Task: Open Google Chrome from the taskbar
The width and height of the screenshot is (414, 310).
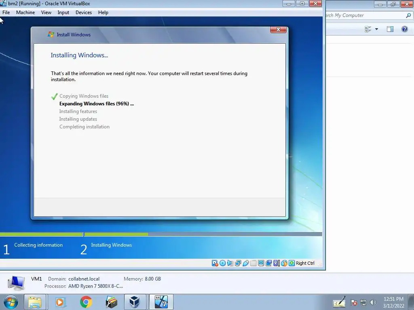Action: pos(86,302)
